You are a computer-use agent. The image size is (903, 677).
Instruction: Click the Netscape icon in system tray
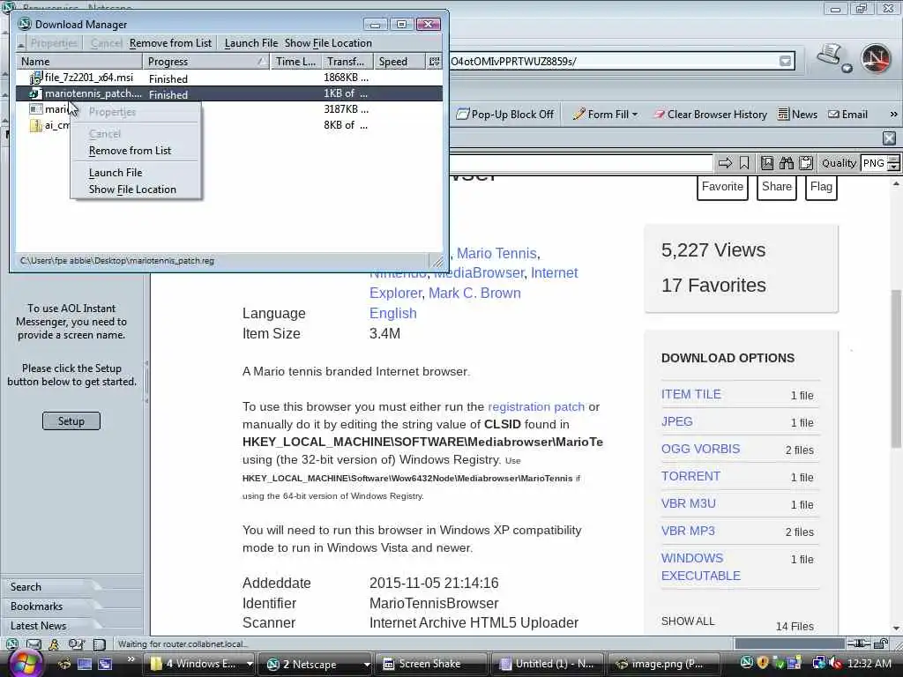tap(746, 663)
